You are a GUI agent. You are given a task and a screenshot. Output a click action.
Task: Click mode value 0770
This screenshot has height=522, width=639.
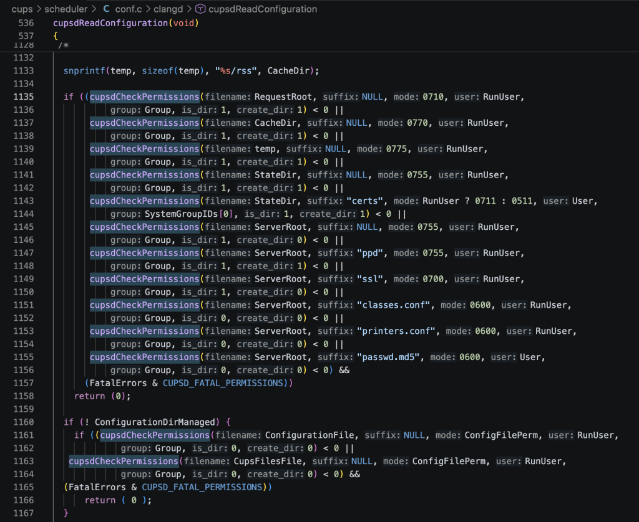(x=417, y=123)
